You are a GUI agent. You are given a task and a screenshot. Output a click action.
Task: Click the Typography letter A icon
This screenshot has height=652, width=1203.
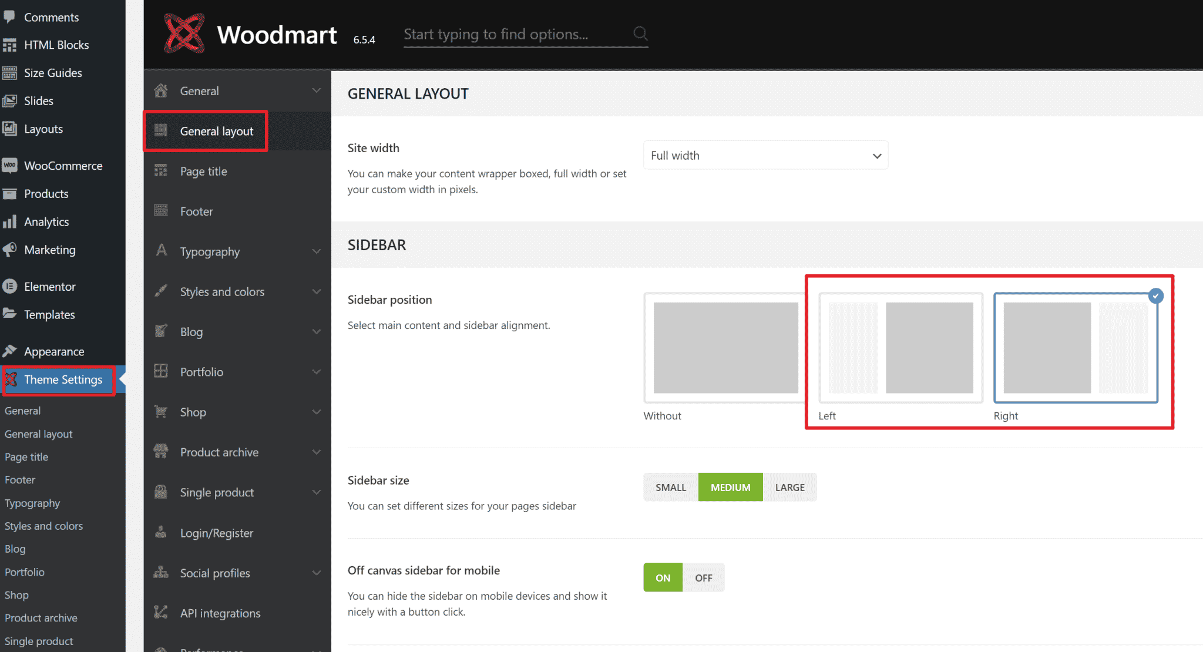coord(161,251)
